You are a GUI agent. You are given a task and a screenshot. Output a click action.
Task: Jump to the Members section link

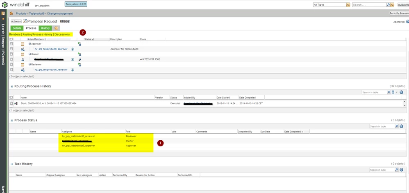tap(15, 34)
